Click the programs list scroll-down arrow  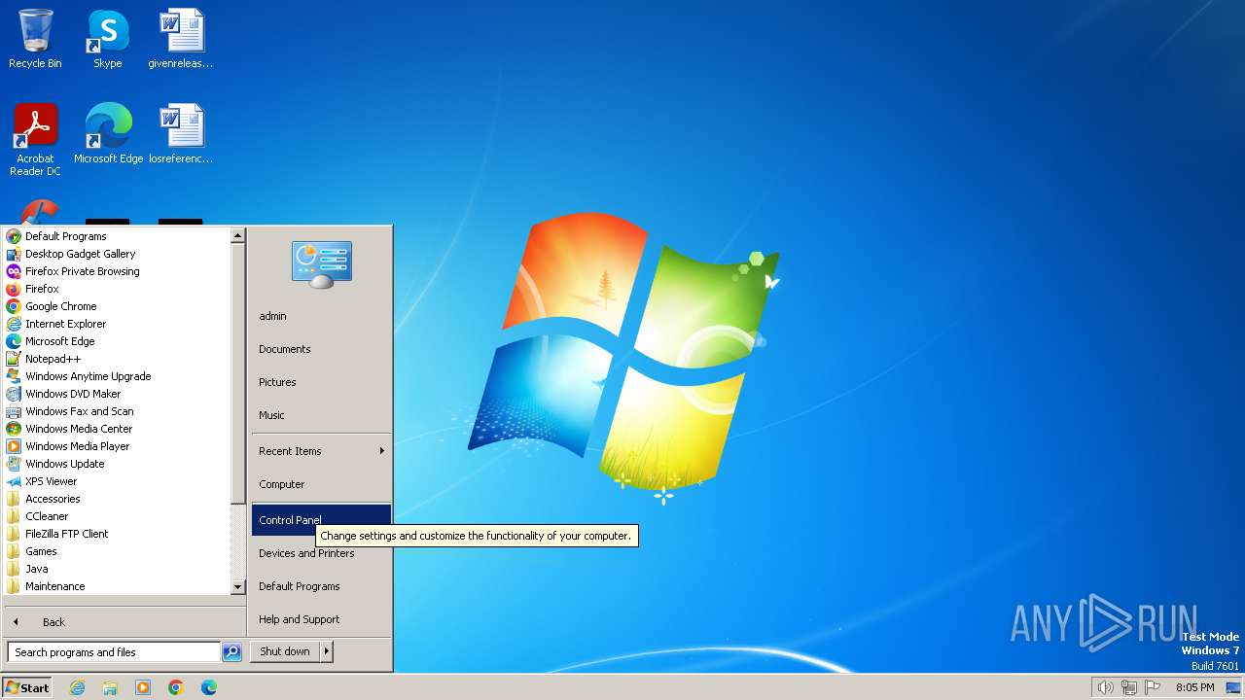(x=237, y=587)
